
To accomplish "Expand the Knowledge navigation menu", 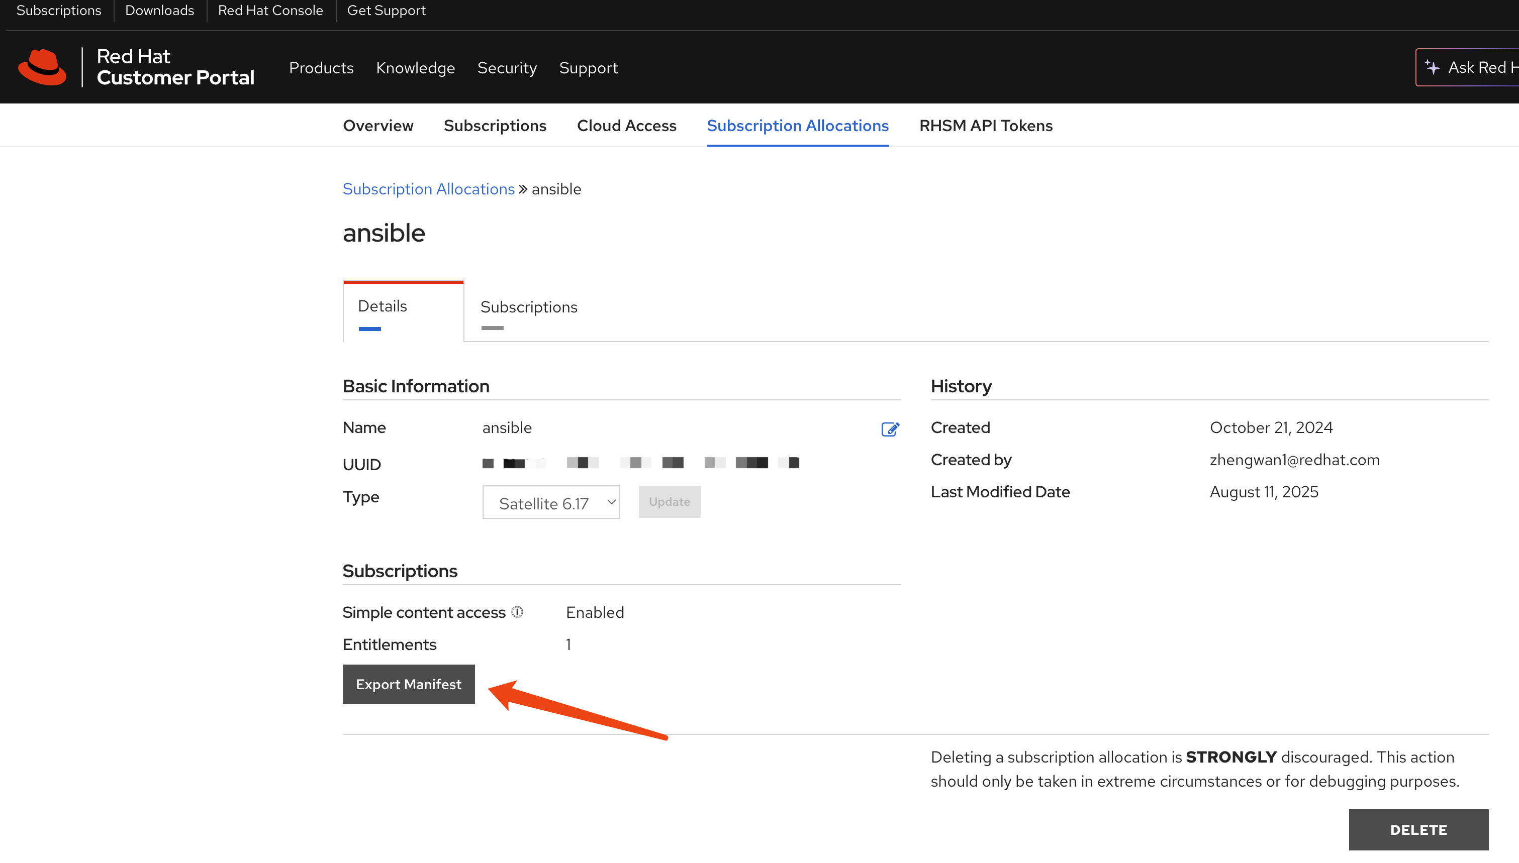I will coord(415,68).
